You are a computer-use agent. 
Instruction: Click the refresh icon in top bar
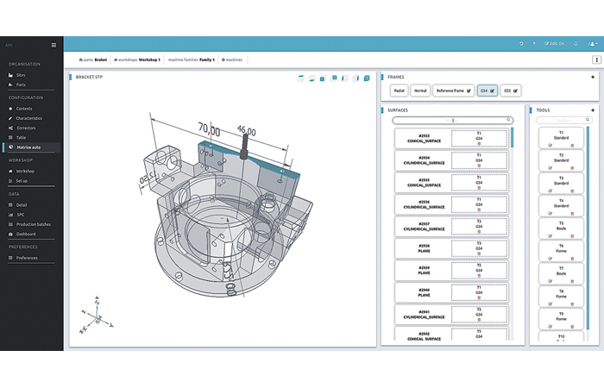521,44
